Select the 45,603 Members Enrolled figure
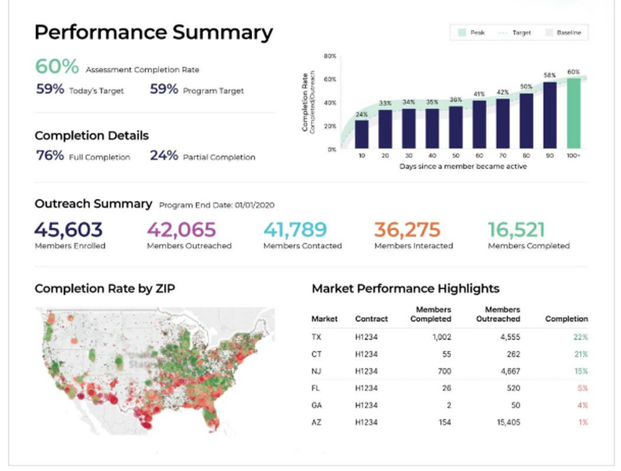Image resolution: width=621 pixels, height=471 pixels. (x=68, y=229)
